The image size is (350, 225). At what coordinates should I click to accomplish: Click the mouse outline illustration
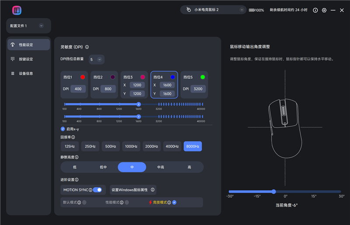[285, 128]
